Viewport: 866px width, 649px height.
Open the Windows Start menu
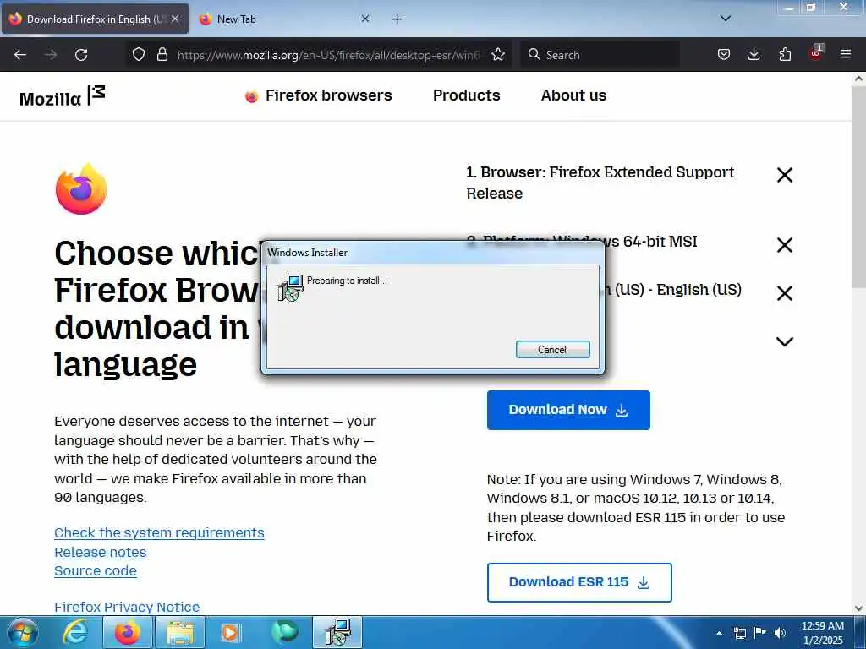(23, 632)
